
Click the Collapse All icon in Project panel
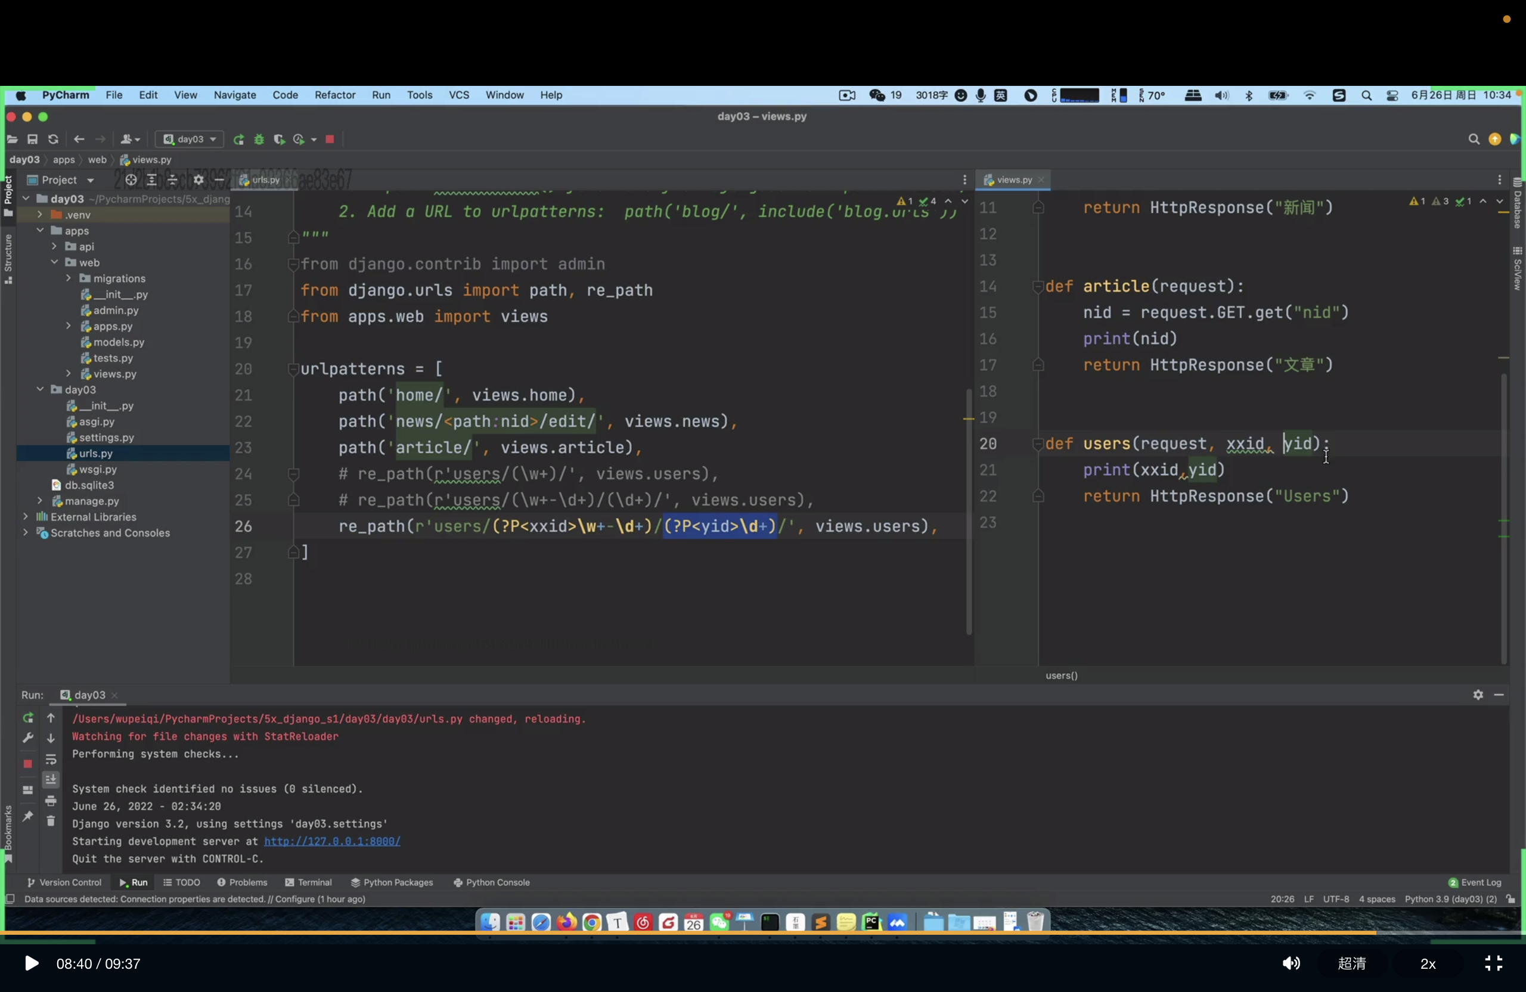pyautogui.click(x=172, y=180)
